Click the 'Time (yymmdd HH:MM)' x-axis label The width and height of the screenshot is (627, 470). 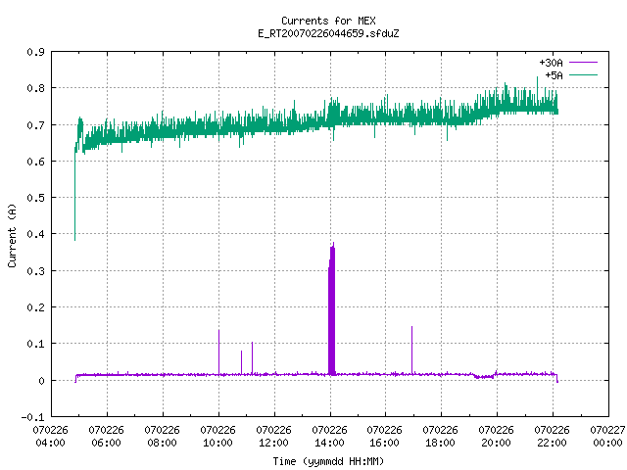(328, 461)
